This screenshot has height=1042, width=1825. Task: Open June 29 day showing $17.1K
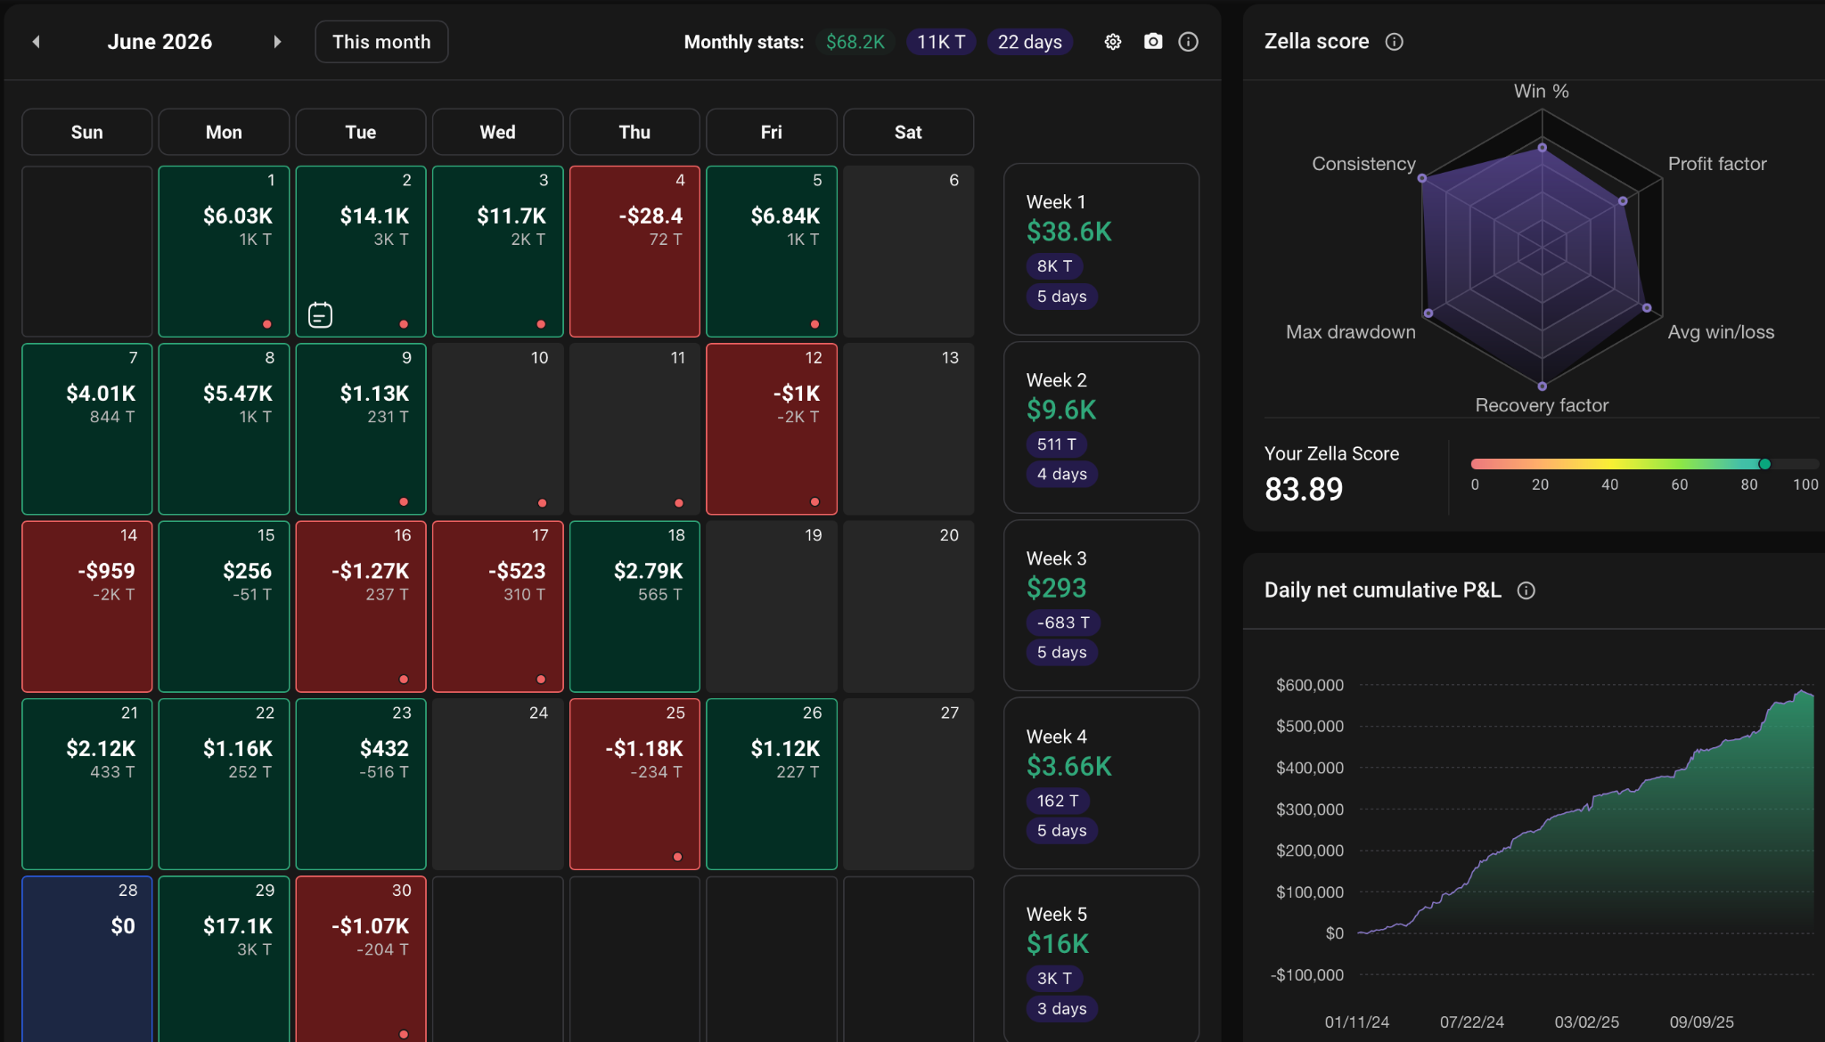click(x=224, y=959)
